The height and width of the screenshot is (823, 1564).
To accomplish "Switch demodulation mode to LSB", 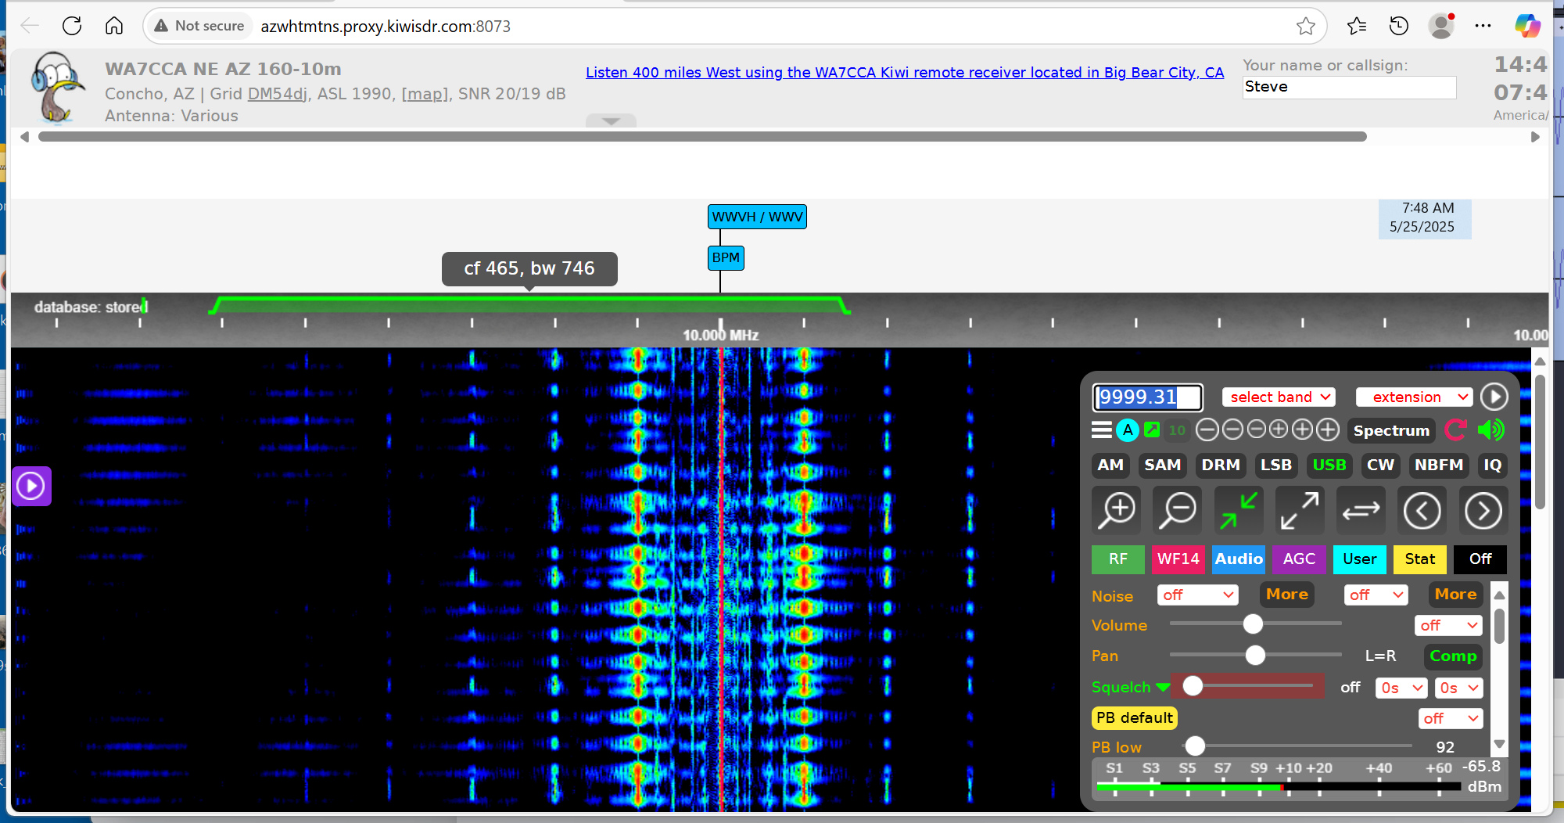I will pyautogui.click(x=1275, y=465).
